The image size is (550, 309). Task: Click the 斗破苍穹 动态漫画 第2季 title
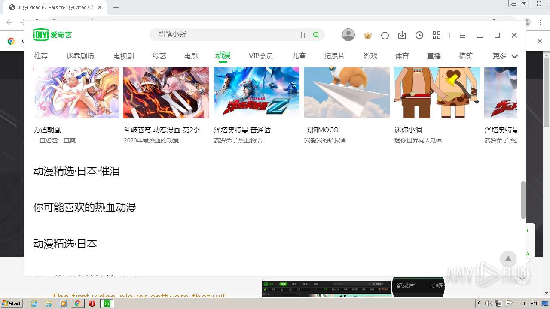click(x=162, y=130)
